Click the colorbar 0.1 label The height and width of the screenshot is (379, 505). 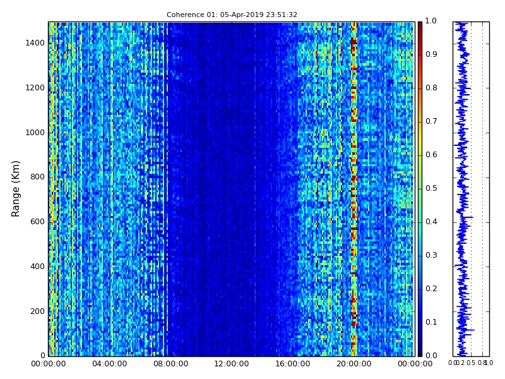click(431, 322)
